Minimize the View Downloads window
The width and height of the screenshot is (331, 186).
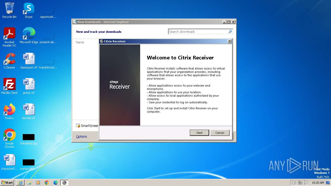[224, 22]
